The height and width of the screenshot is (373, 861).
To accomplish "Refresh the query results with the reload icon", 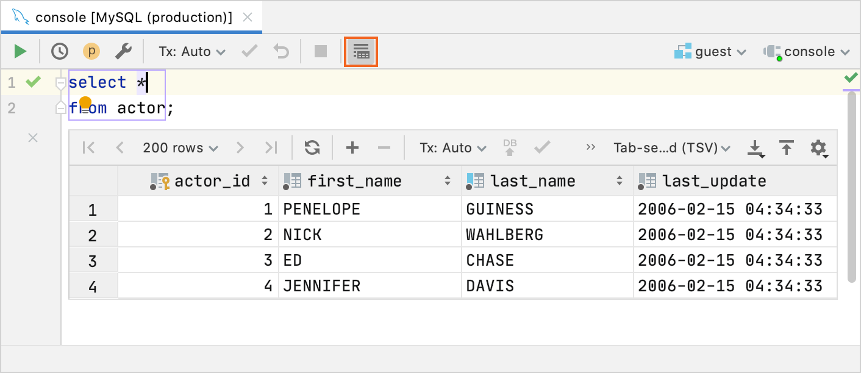I will [x=312, y=147].
